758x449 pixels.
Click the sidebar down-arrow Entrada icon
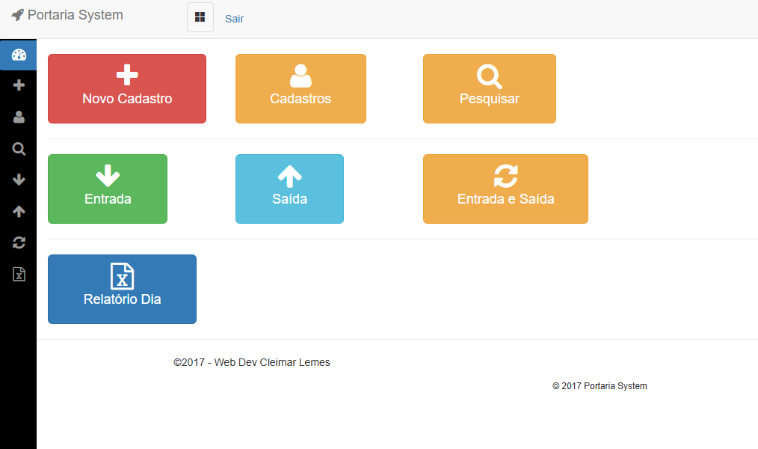[19, 180]
